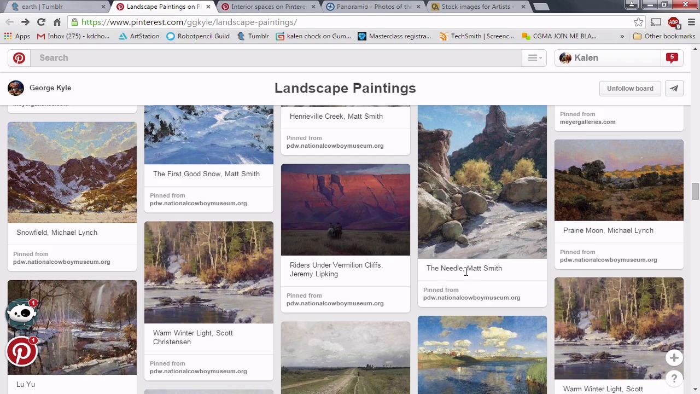
Task: Open the blue lake with clouds painting
Action: (x=482, y=355)
